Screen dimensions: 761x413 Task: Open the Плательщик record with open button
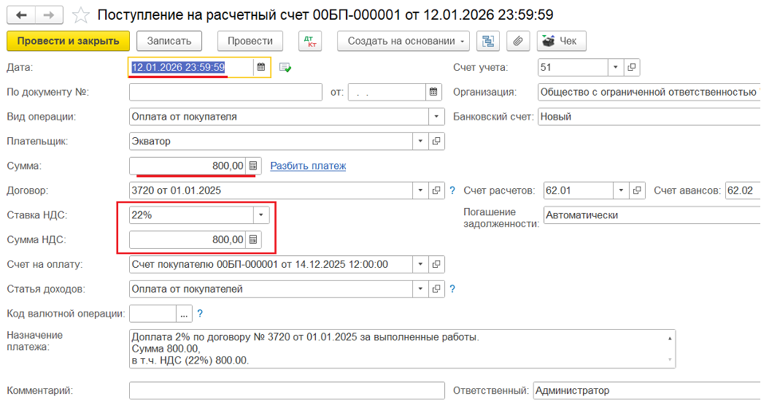tap(436, 142)
